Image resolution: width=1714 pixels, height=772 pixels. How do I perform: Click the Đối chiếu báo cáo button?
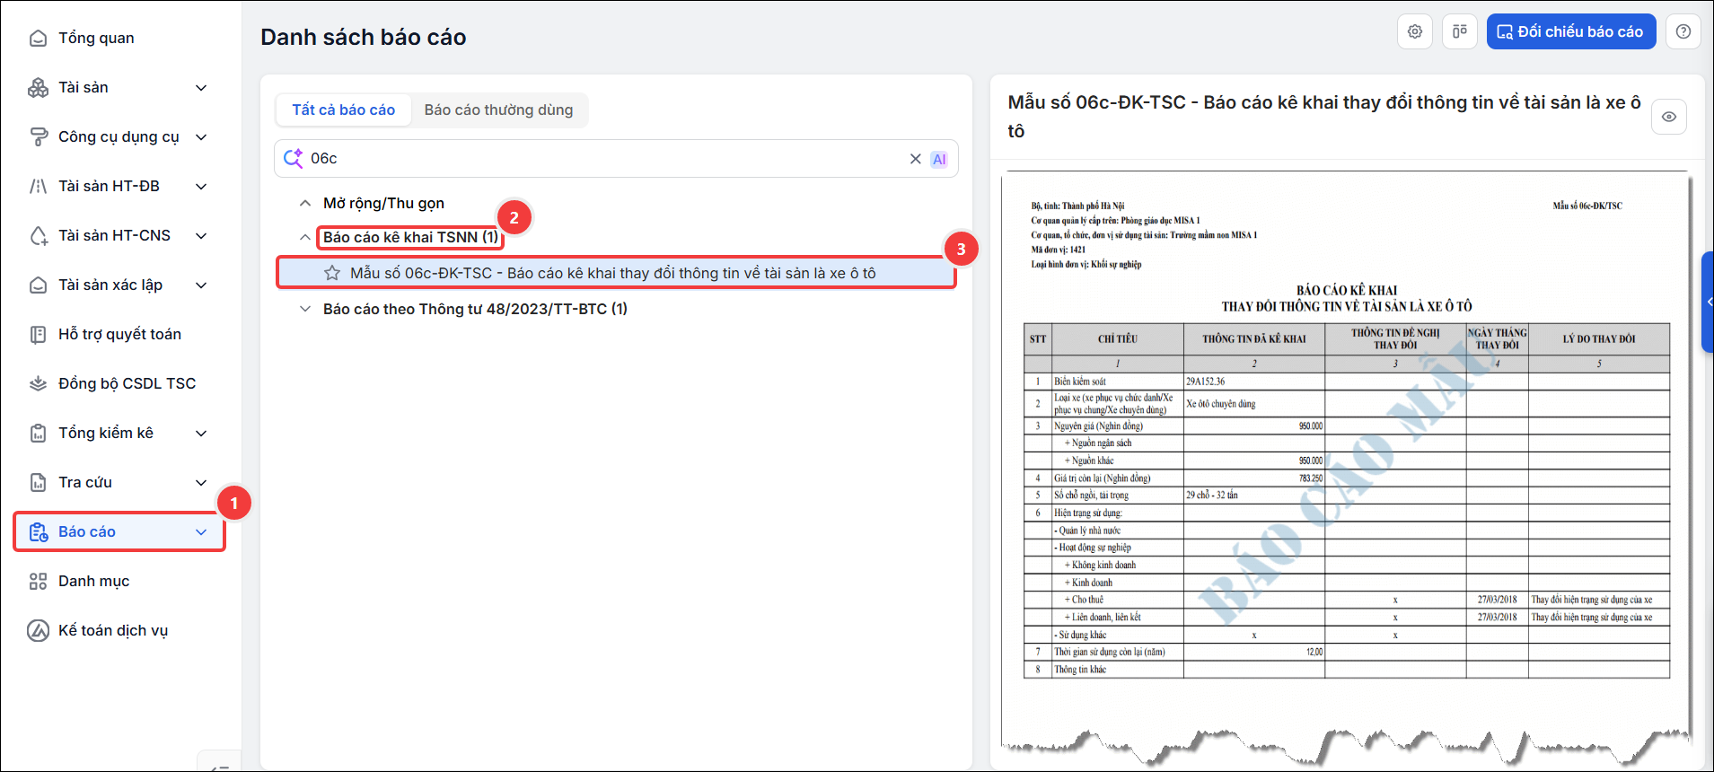coord(1571,31)
